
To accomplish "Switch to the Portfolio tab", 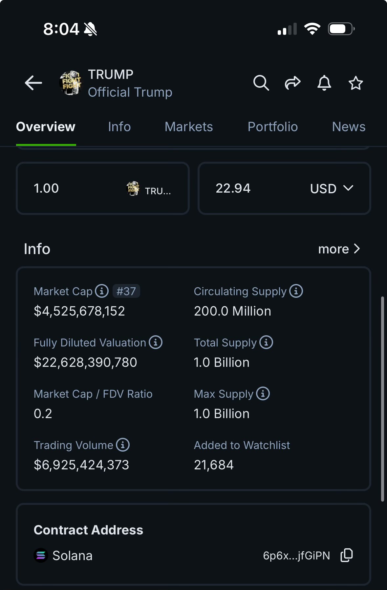I will click(x=273, y=127).
